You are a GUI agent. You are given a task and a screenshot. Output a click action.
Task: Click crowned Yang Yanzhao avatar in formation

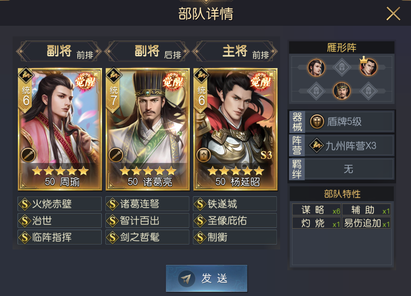368,67
